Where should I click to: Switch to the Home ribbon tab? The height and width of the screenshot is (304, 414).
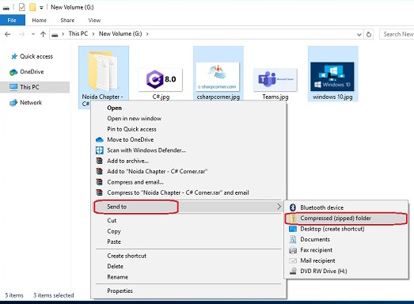pos(39,20)
